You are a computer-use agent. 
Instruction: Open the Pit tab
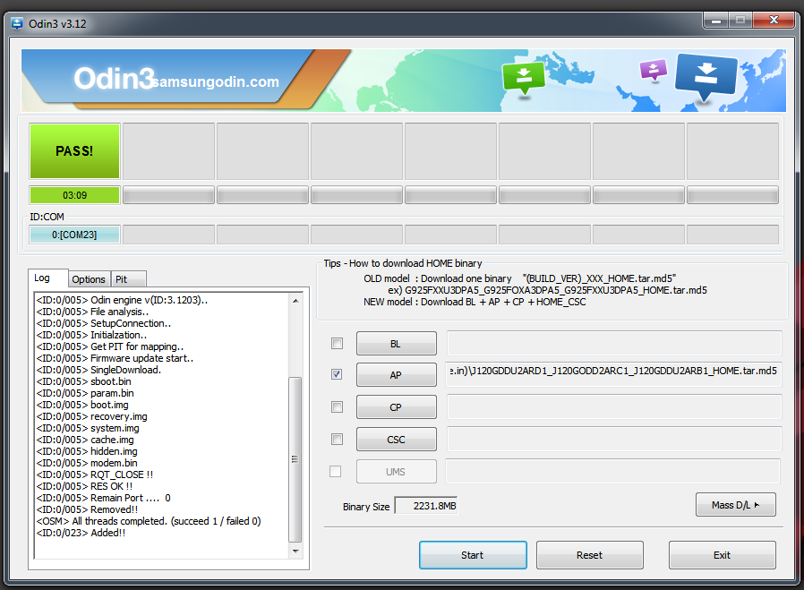click(128, 279)
